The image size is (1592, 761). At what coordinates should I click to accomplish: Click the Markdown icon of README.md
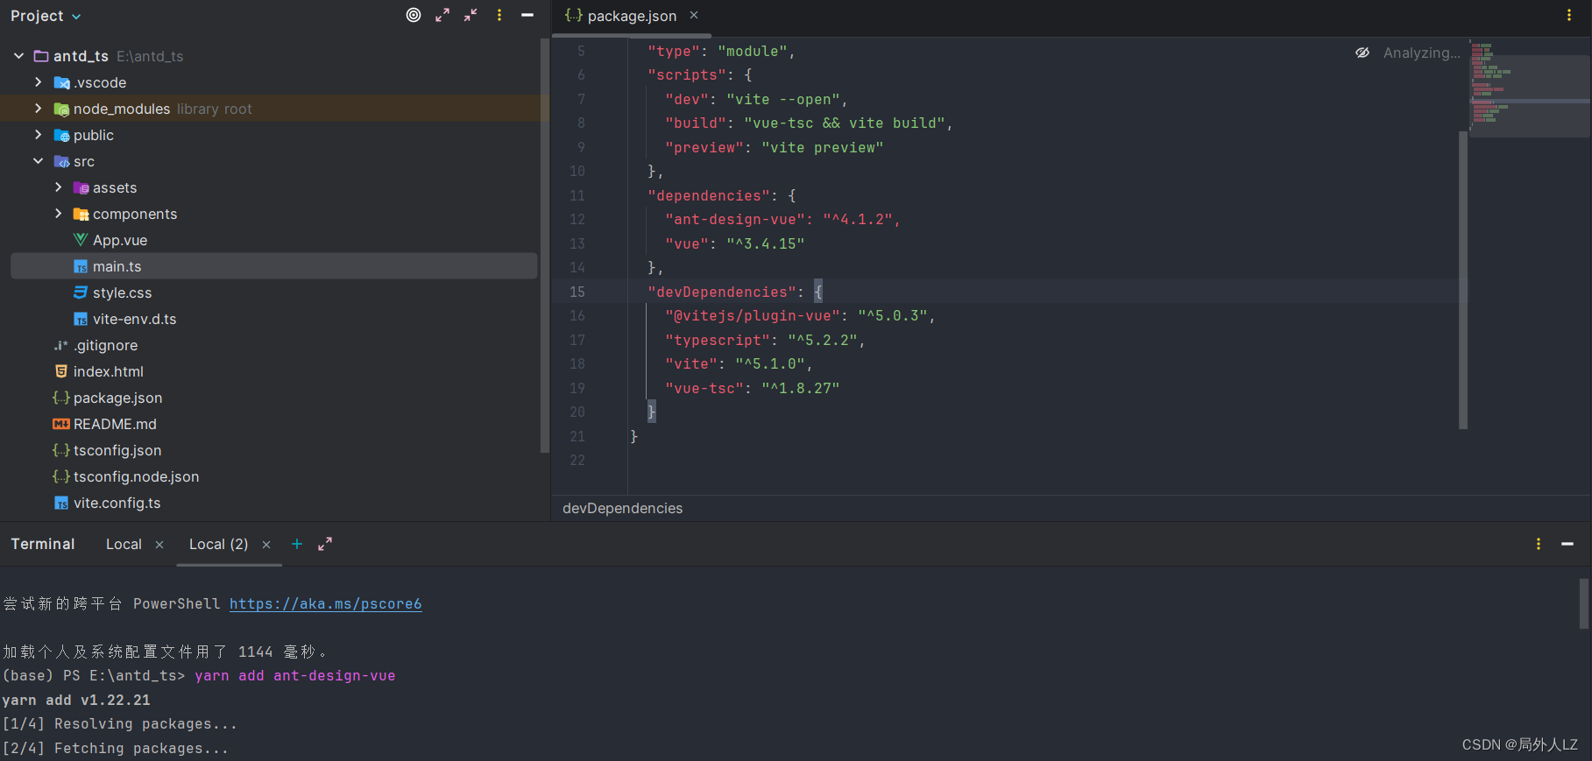(x=61, y=424)
